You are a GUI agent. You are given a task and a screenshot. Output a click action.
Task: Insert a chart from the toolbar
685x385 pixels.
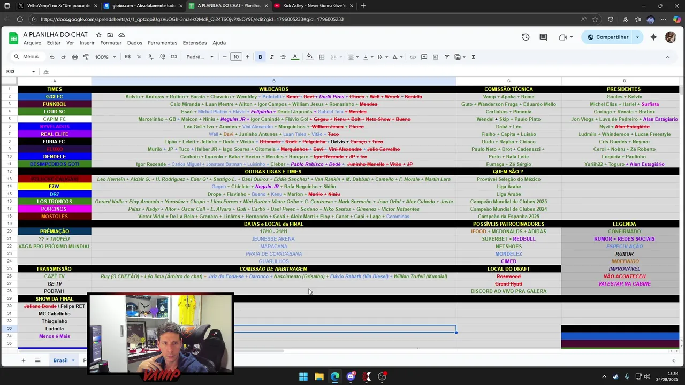(436, 57)
